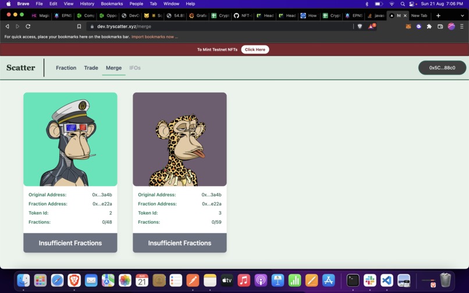Click the Bluetooth icon in the menu bar
This screenshot has height=293, width=469.
367,4
